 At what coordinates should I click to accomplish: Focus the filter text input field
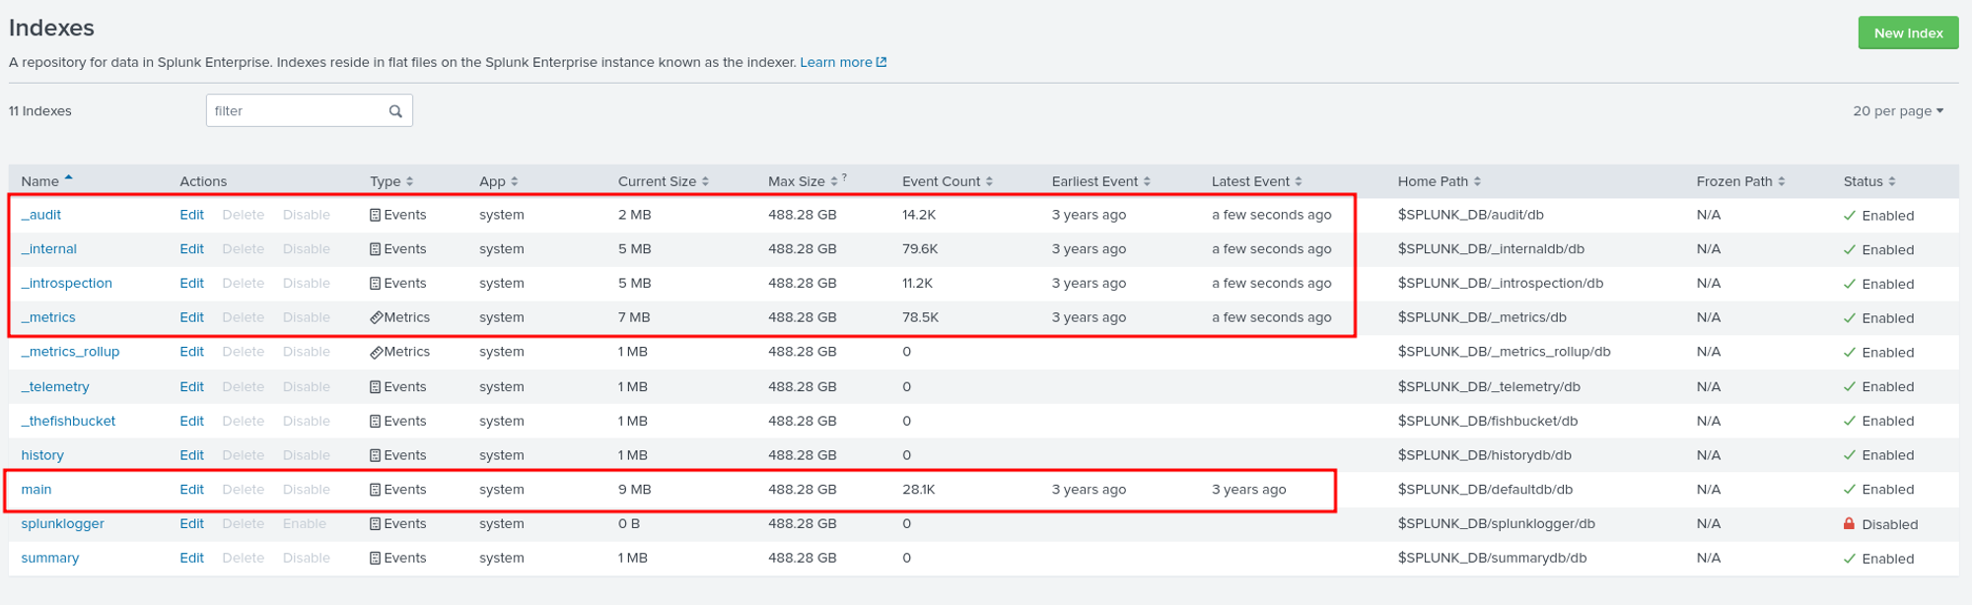point(296,111)
